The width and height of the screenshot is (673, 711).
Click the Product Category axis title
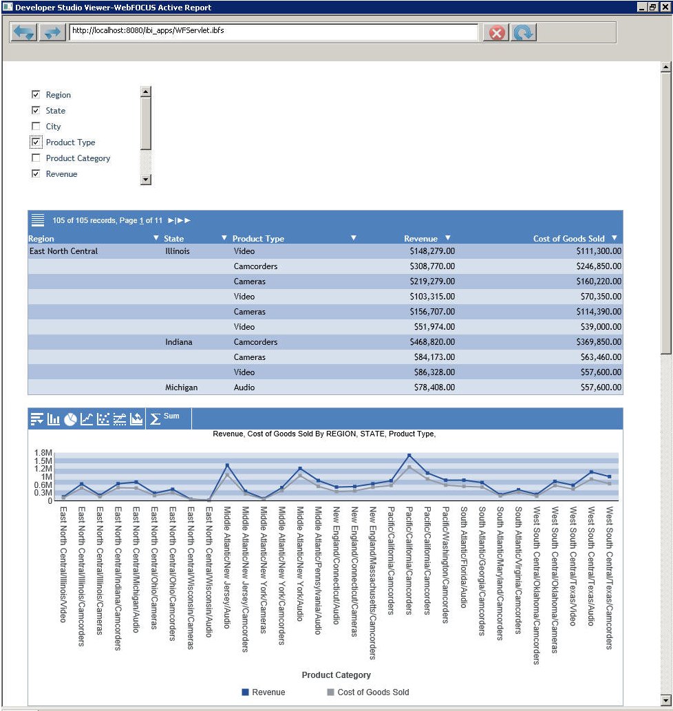[336, 675]
